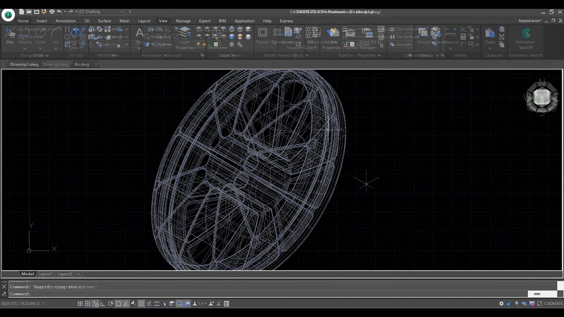The width and height of the screenshot is (564, 317).
Task: Click the command line pencil customize icon
Action: pos(4,294)
